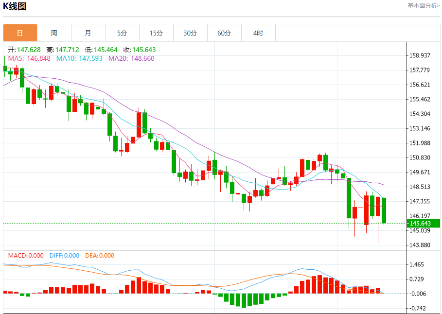442x314 pixels.
Task: Click the 143.880 price axis label
Action: coord(420,245)
